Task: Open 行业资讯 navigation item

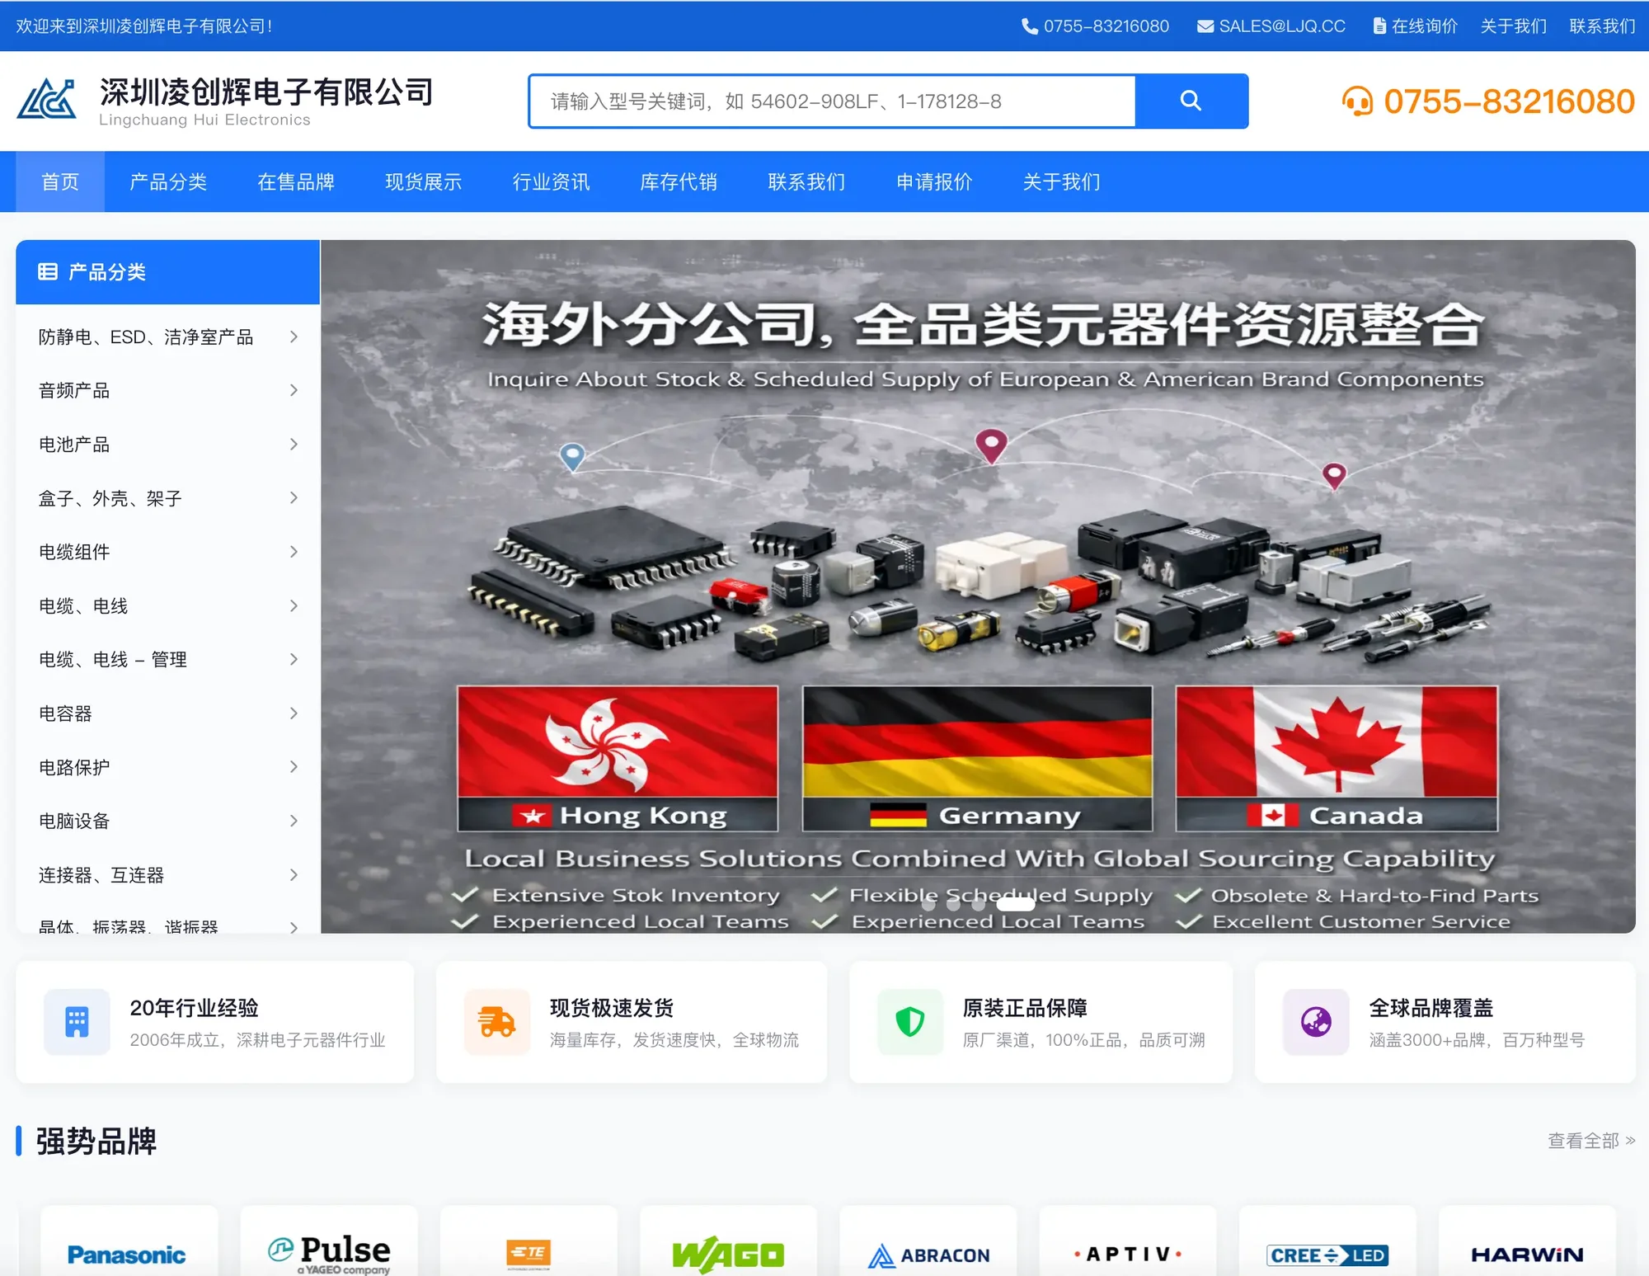Action: 551,181
